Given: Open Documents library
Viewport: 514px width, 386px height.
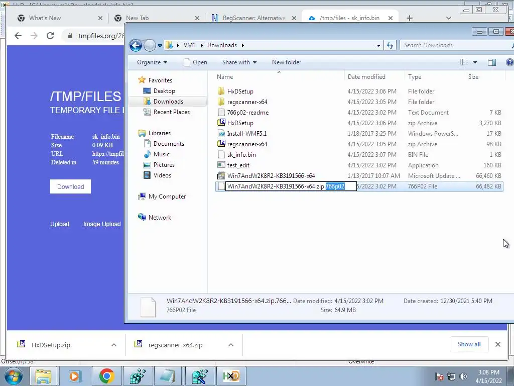Looking at the screenshot, I should tap(169, 143).
